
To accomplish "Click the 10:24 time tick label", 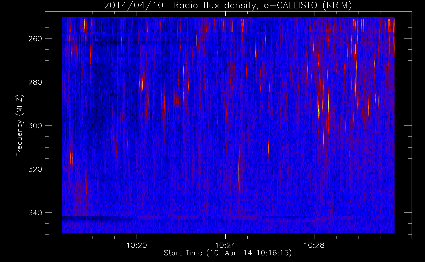I will click(225, 245).
